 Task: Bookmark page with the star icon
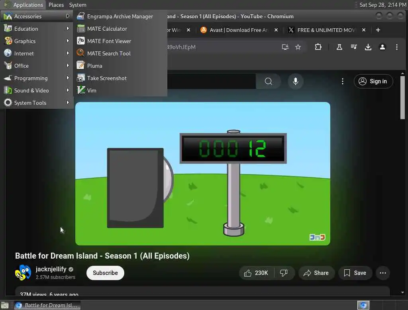(298, 47)
